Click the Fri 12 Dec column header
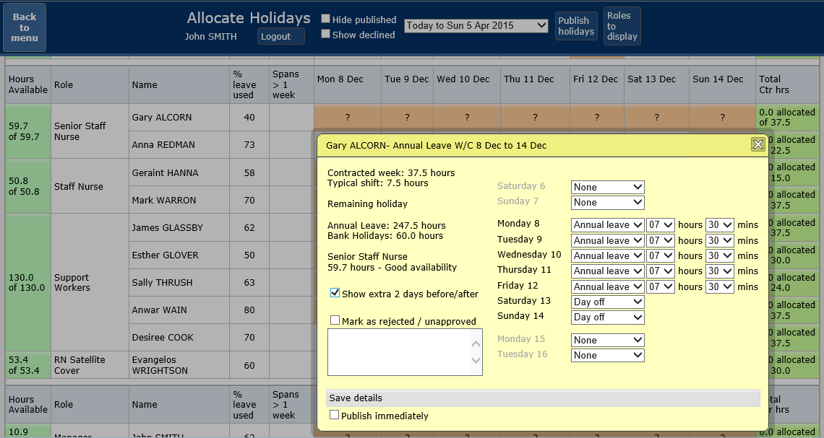The width and height of the screenshot is (824, 438). point(596,84)
